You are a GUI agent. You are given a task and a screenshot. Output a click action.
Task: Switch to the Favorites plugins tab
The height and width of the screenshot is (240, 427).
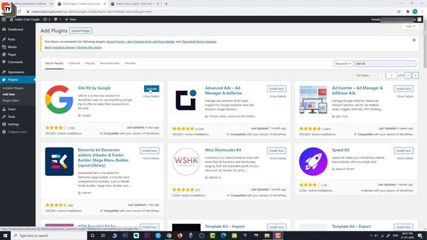pyautogui.click(x=130, y=63)
